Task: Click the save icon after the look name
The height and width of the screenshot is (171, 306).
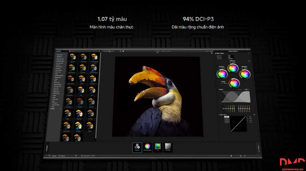Action: pos(76,156)
